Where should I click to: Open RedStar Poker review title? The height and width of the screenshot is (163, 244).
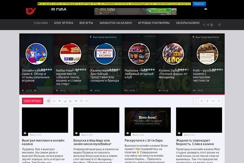point(69,77)
